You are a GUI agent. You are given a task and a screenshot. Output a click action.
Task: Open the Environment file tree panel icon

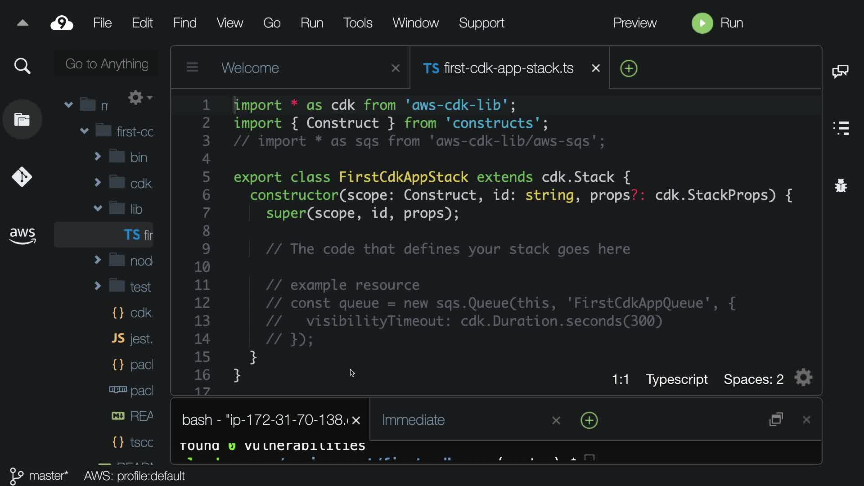(x=22, y=120)
